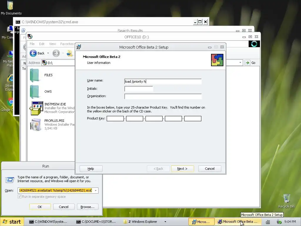Click Cancel in Office Setup dialog
This screenshot has width=301, height=226.
tap(210, 169)
